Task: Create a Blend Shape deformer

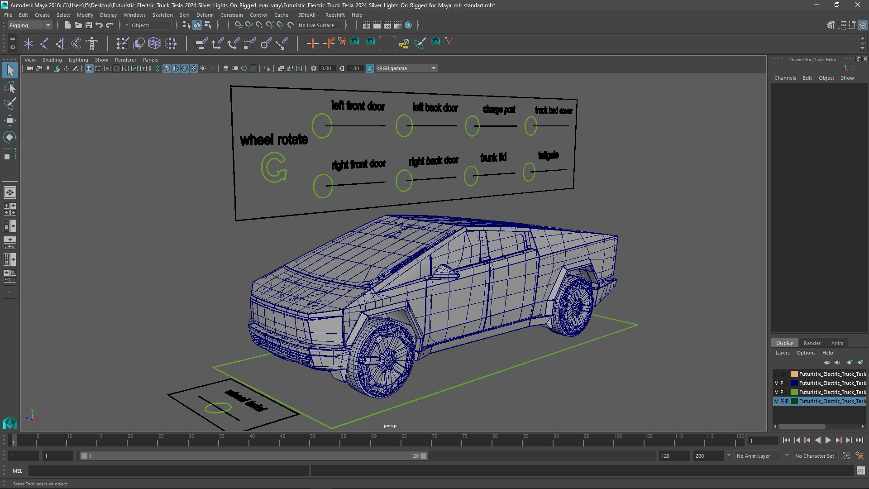Action: click(138, 43)
